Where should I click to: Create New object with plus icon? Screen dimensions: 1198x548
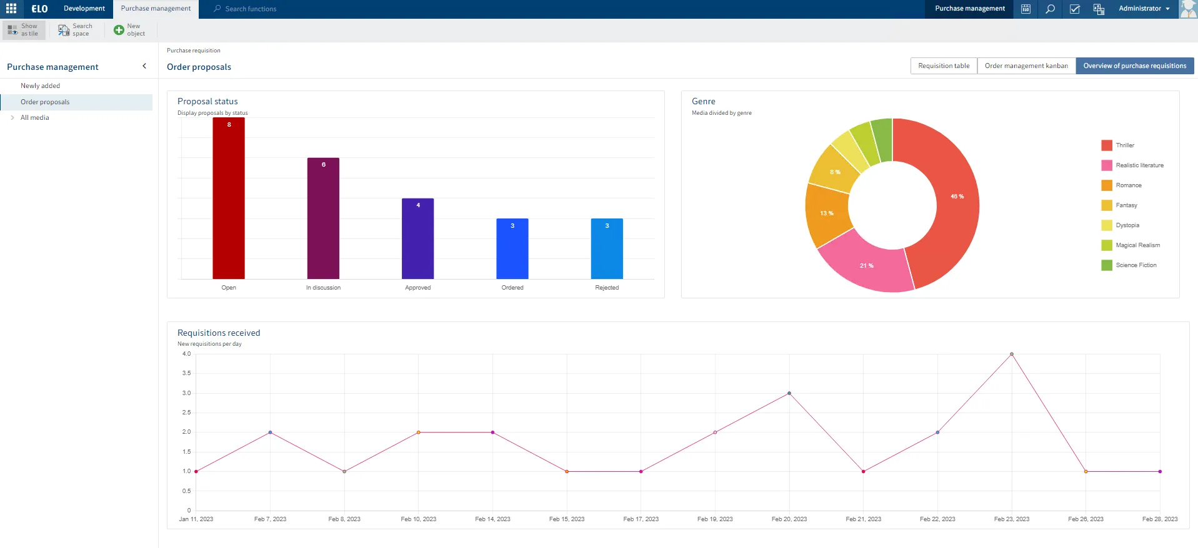pyautogui.click(x=129, y=30)
